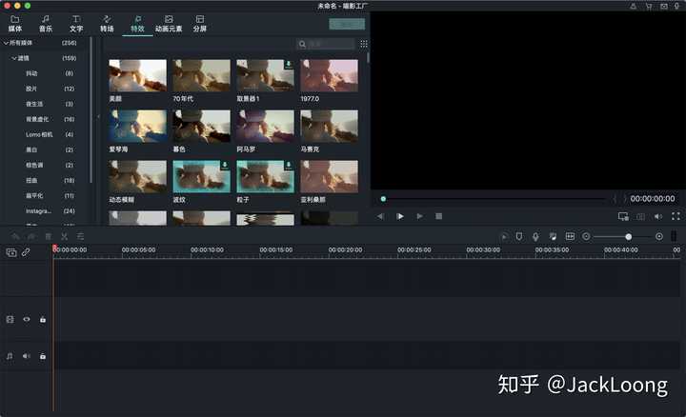Click zoom-to-fit timeline icon
The width and height of the screenshot is (686, 417).
tap(570, 236)
